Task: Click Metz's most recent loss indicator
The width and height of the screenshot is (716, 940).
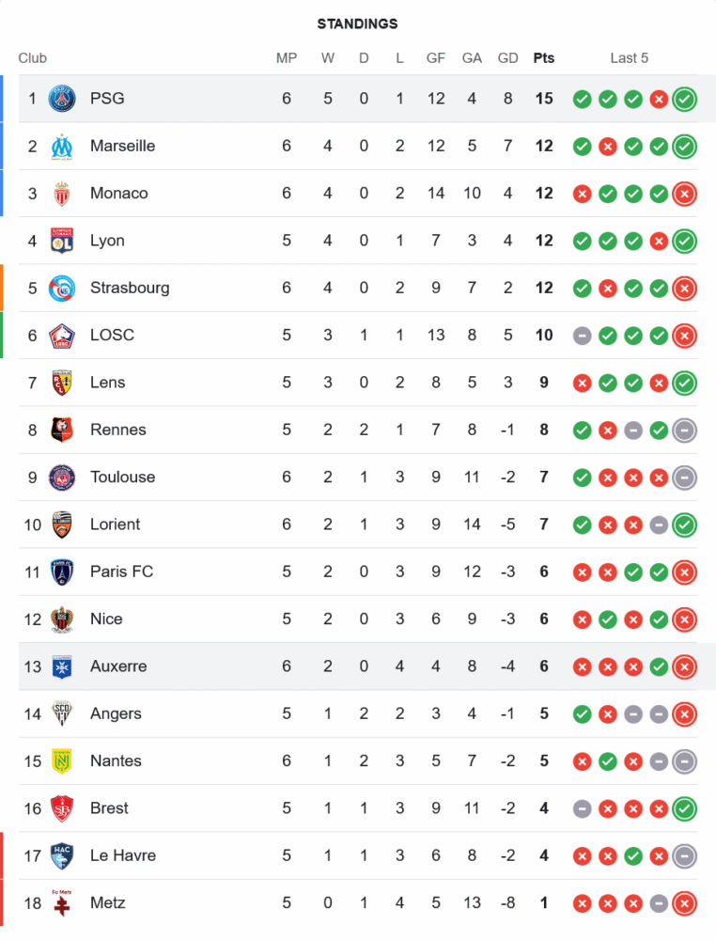Action: pos(685,903)
